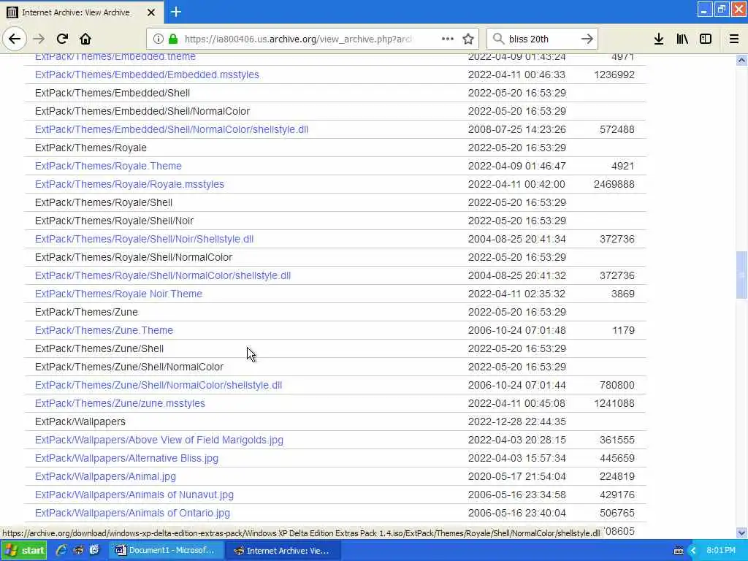Show site information icon in address bar

(158, 39)
